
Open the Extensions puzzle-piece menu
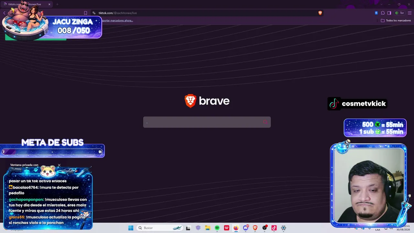pyautogui.click(x=383, y=13)
